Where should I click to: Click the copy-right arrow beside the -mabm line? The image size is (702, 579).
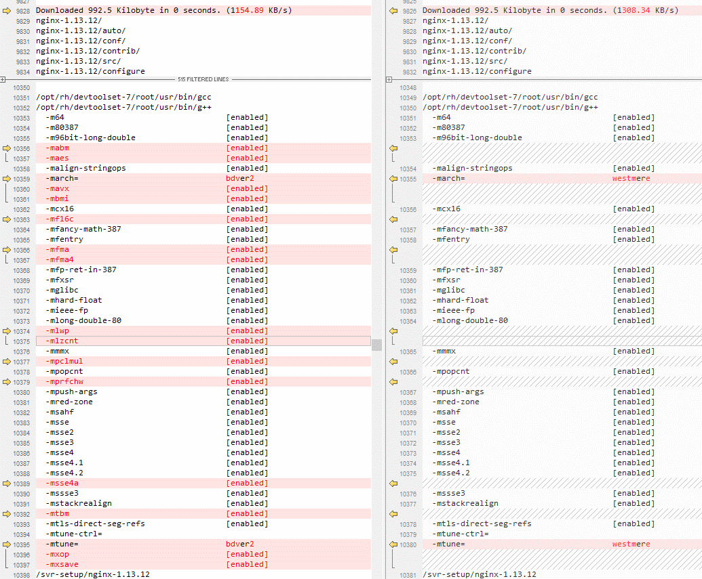pos(6,148)
